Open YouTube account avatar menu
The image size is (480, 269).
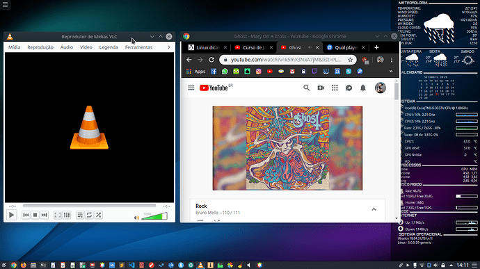pyautogui.click(x=381, y=88)
